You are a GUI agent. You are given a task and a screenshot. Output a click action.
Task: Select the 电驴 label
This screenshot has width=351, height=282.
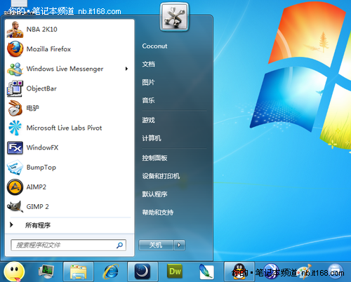click(32, 108)
